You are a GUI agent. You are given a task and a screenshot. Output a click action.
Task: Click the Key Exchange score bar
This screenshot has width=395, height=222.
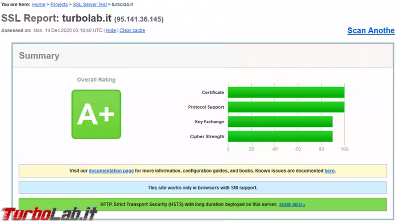click(280, 122)
